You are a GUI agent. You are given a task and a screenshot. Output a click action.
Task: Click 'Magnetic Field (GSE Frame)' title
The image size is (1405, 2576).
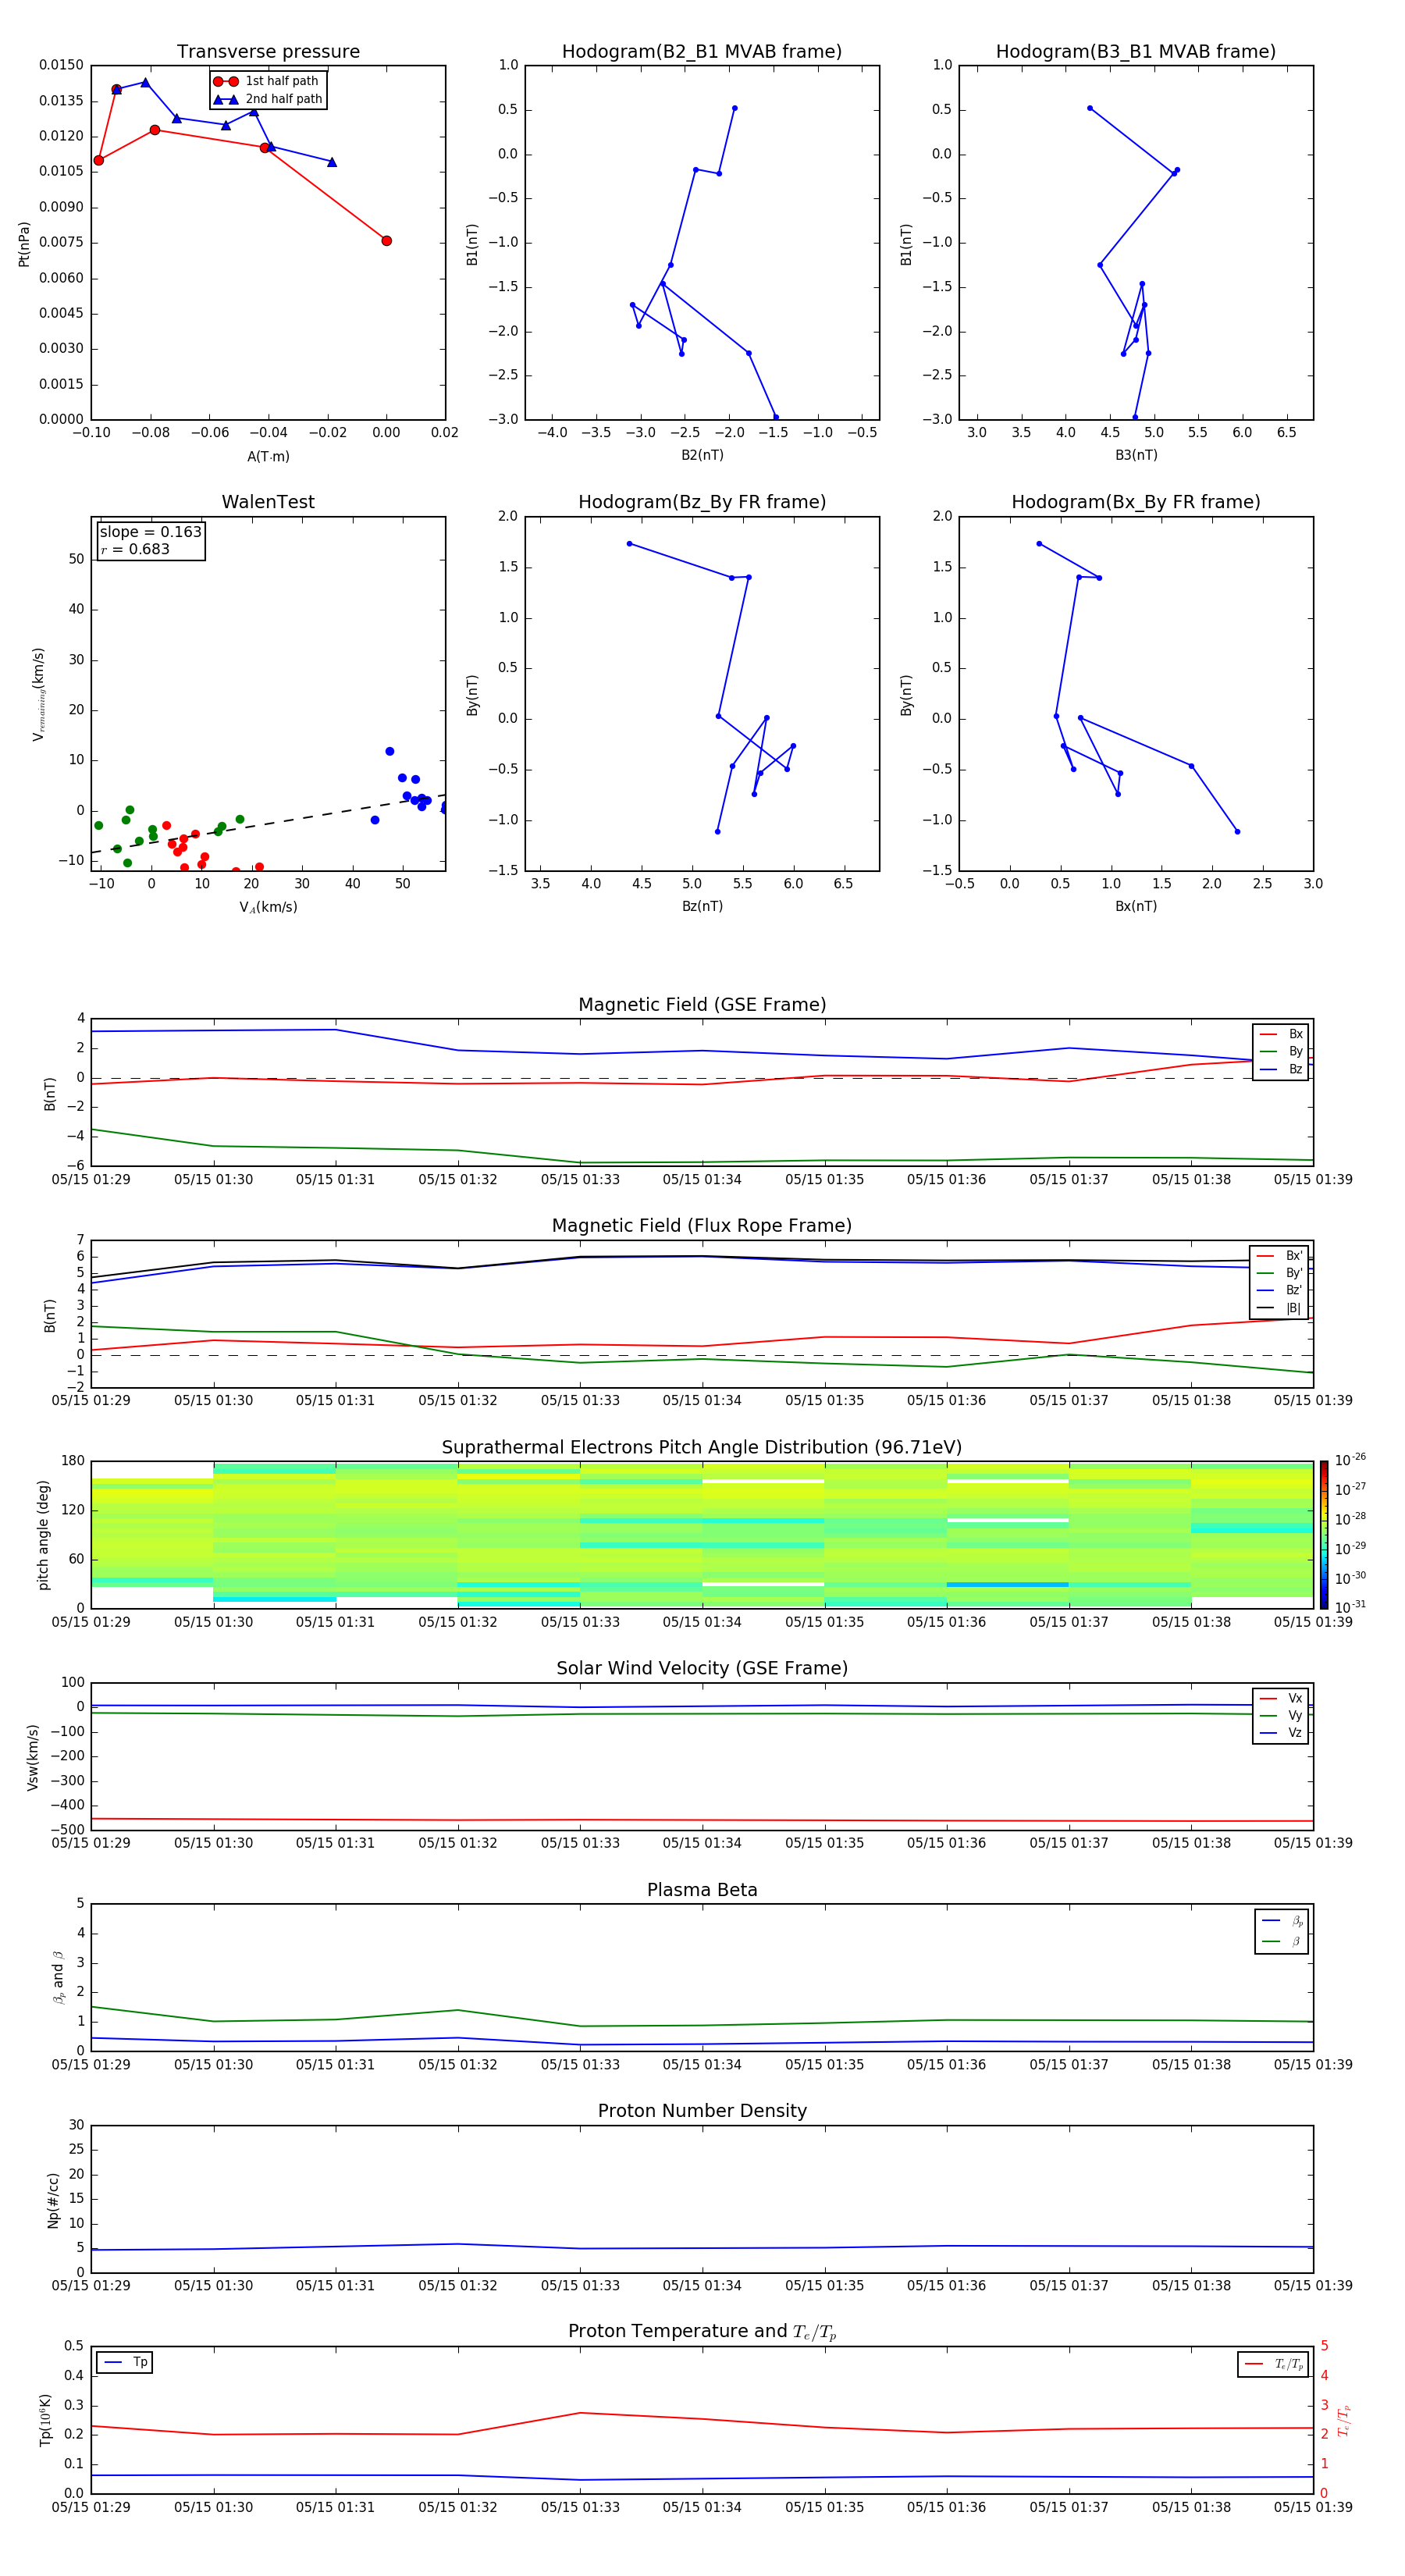[x=702, y=1005]
